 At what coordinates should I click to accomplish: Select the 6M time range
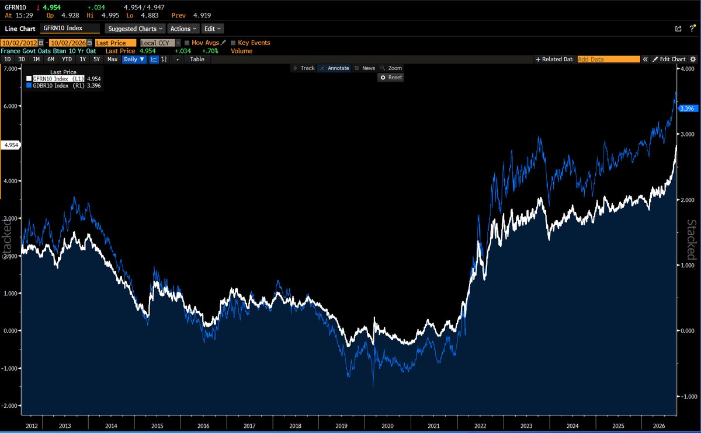pyautogui.click(x=51, y=59)
